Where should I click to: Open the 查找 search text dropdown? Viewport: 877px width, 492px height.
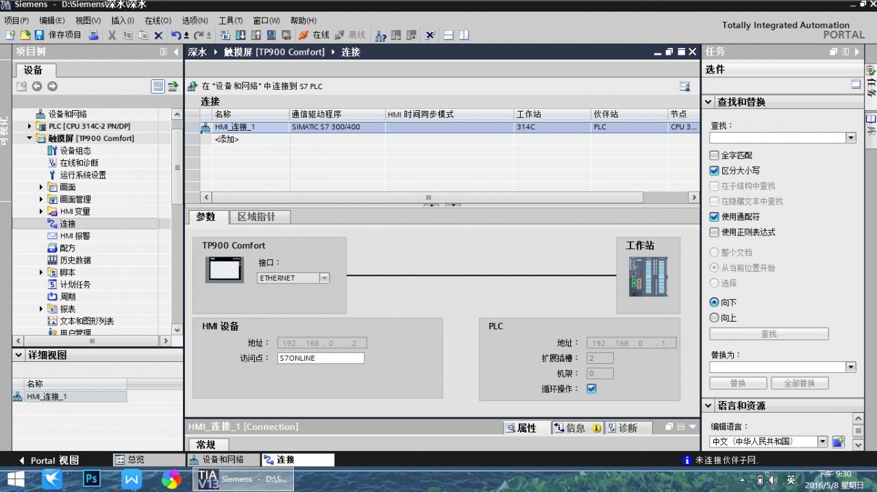(851, 138)
